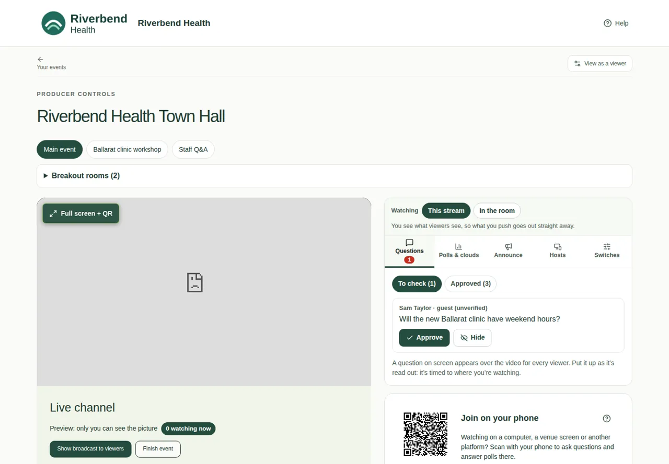The image size is (669, 464).
Task: Switch to Staff Q&A session
Action: point(193,149)
